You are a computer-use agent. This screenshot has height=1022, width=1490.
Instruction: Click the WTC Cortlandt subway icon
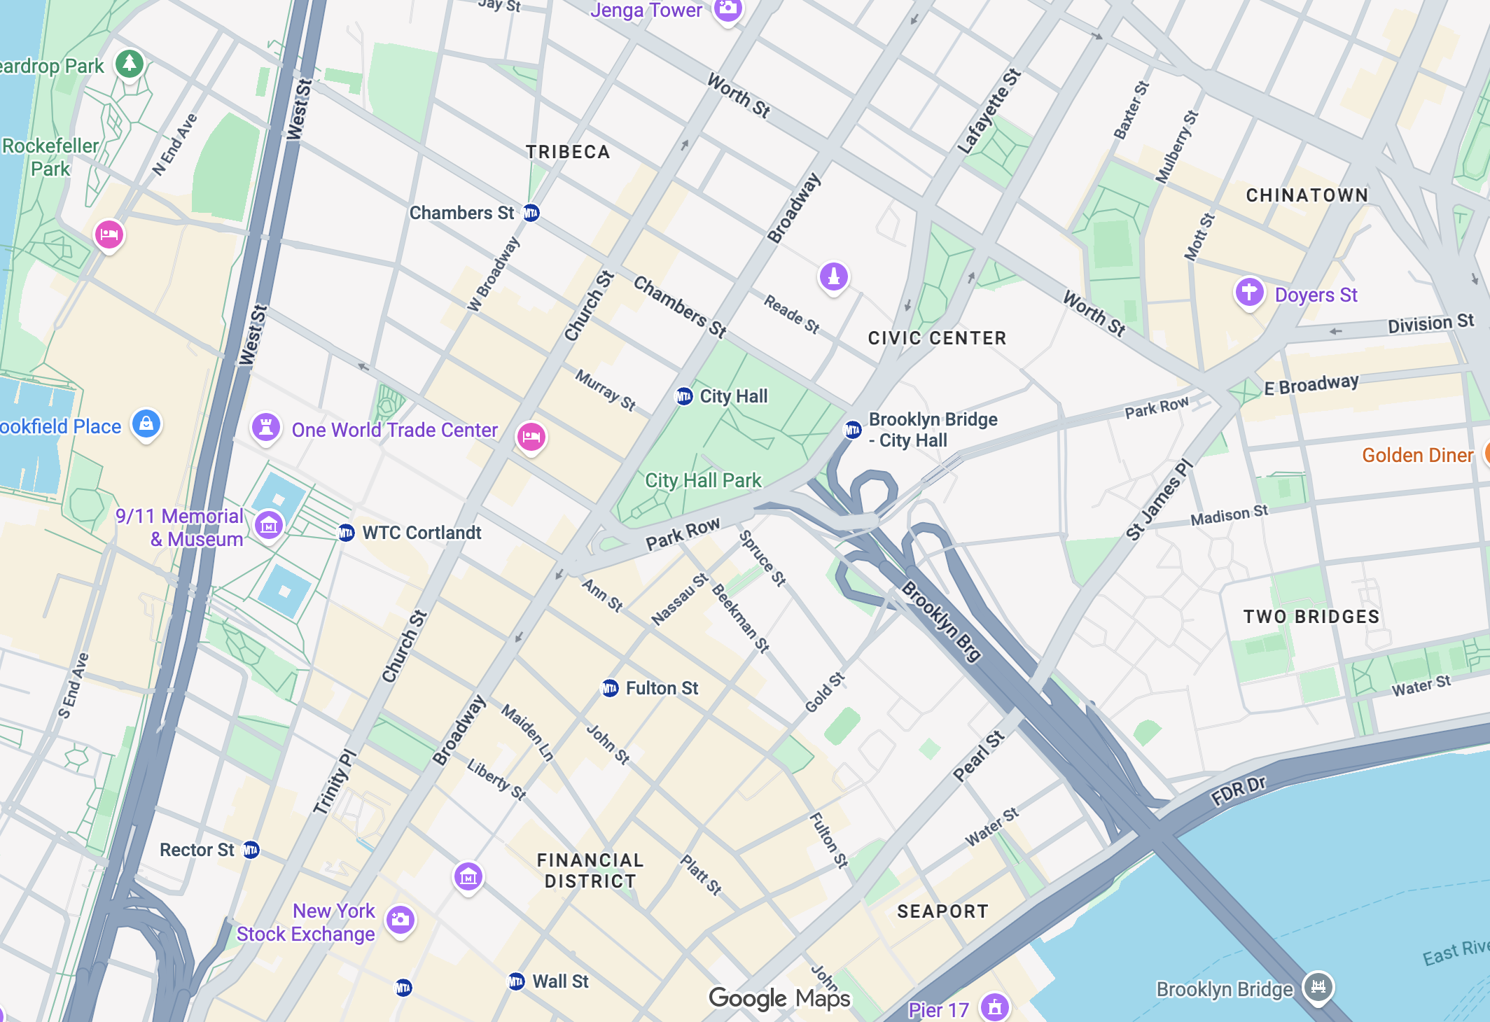click(347, 533)
